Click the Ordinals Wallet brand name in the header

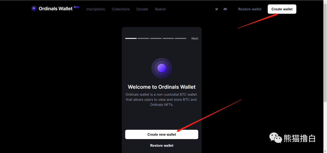tap(56, 9)
